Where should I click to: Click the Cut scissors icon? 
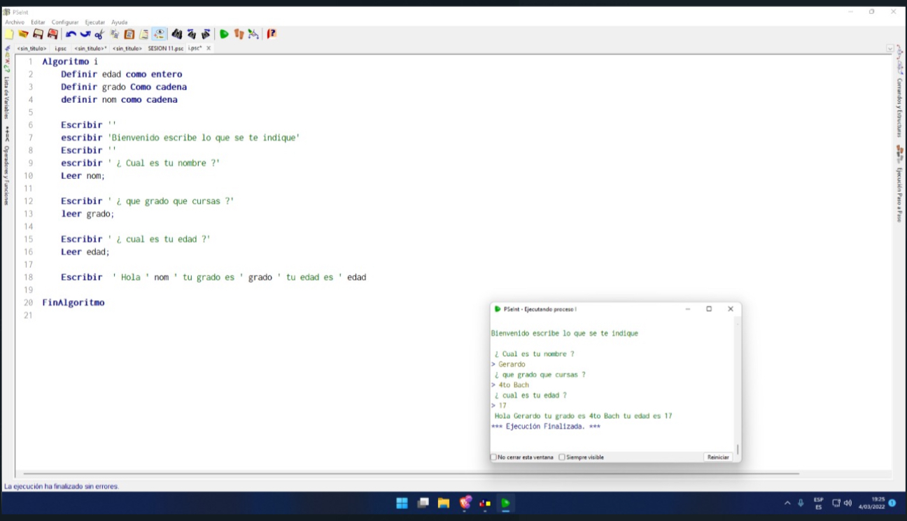click(x=99, y=34)
